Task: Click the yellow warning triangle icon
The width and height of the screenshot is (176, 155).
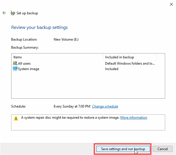Action: 16,118
